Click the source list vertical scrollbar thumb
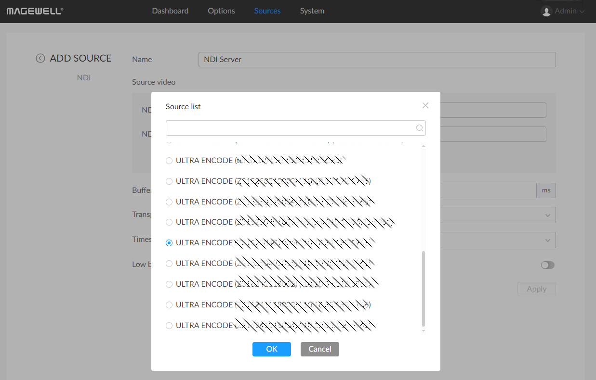The width and height of the screenshot is (596, 380). tap(424, 289)
